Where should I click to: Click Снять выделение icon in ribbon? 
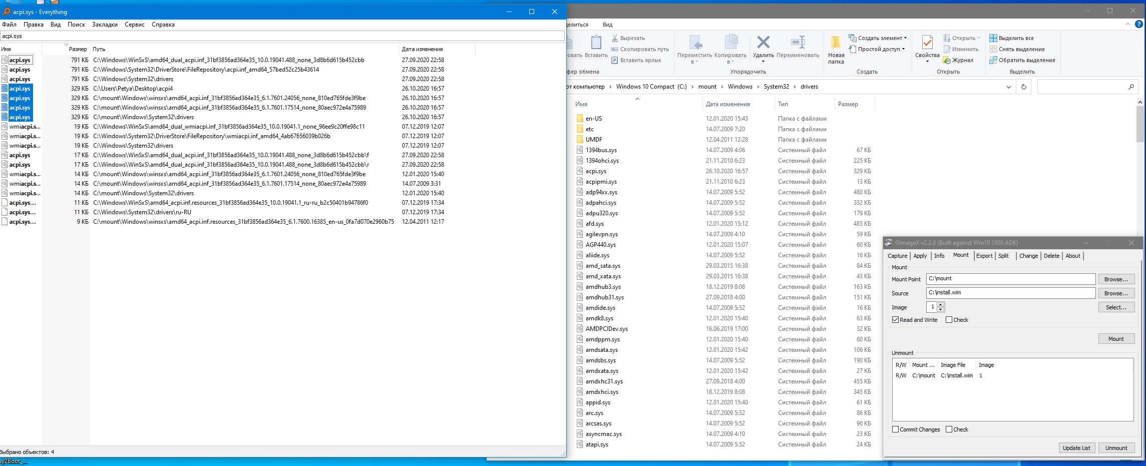click(993, 49)
